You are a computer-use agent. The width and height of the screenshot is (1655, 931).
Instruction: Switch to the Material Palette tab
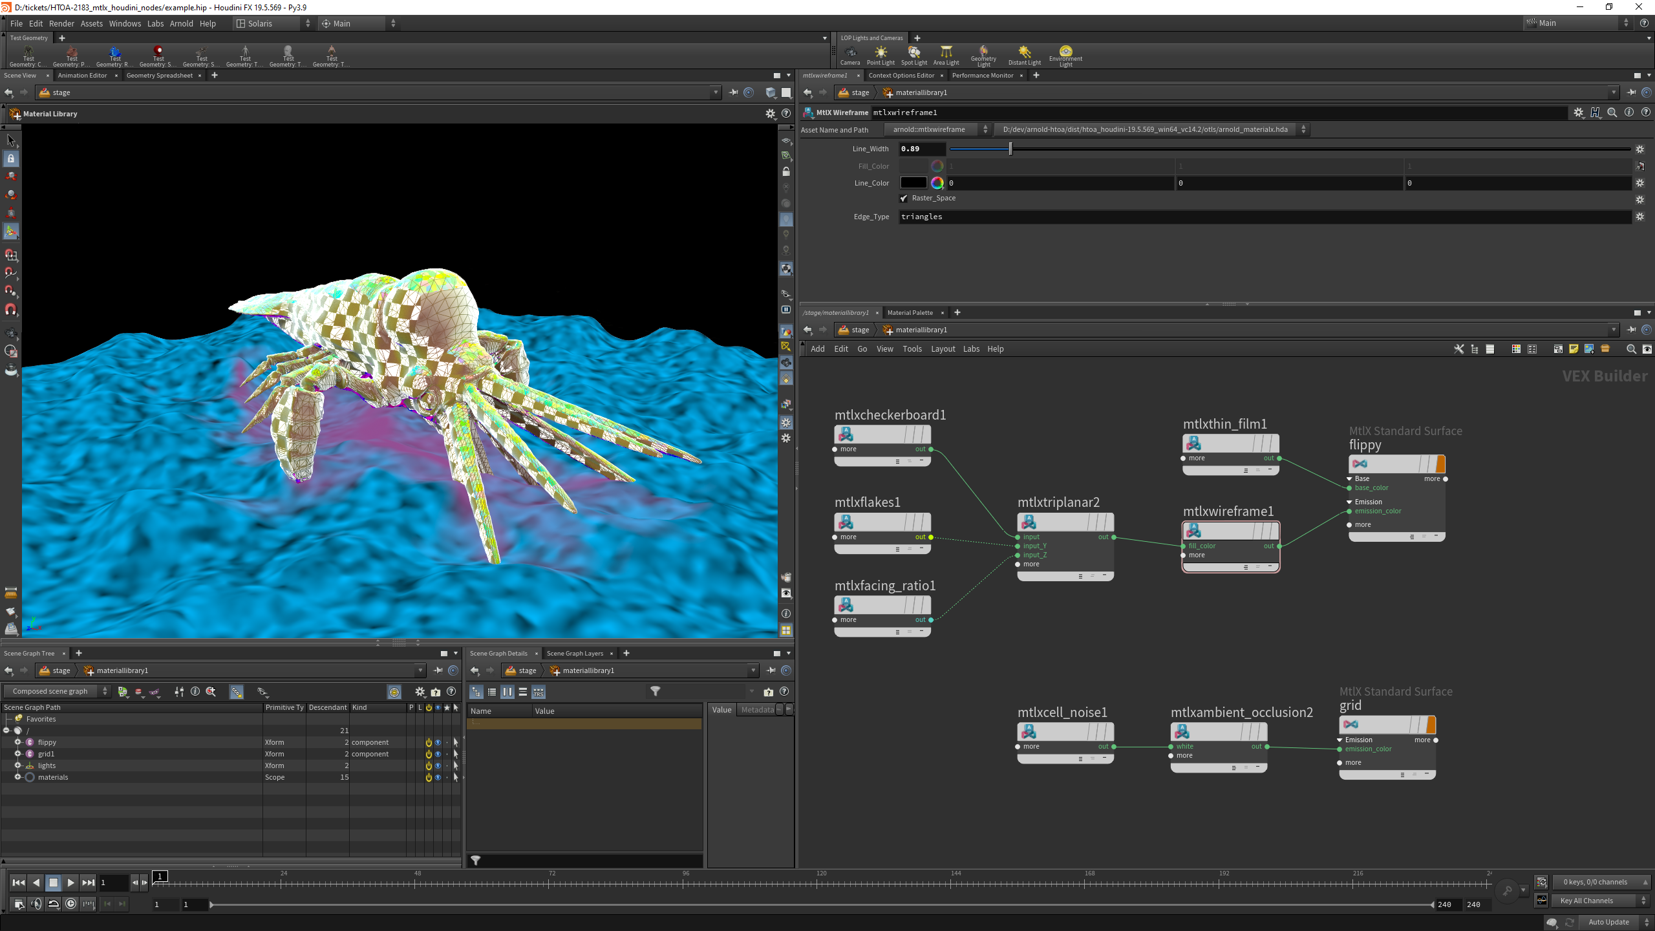coord(910,312)
